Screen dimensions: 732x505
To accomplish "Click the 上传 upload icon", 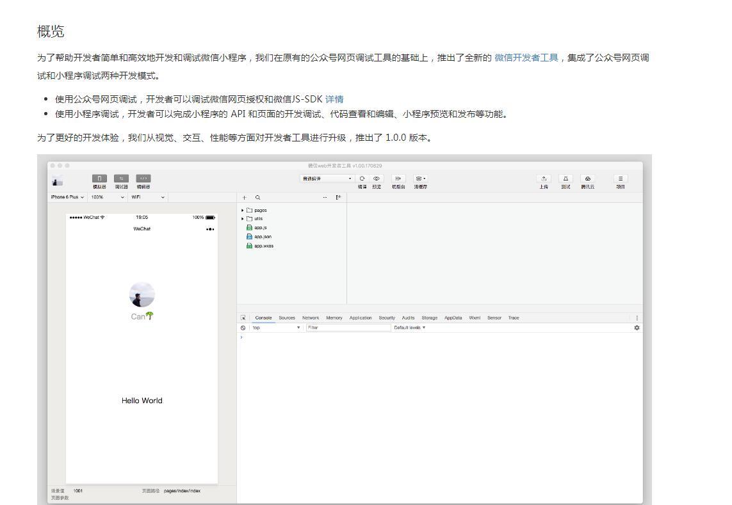I will [545, 178].
